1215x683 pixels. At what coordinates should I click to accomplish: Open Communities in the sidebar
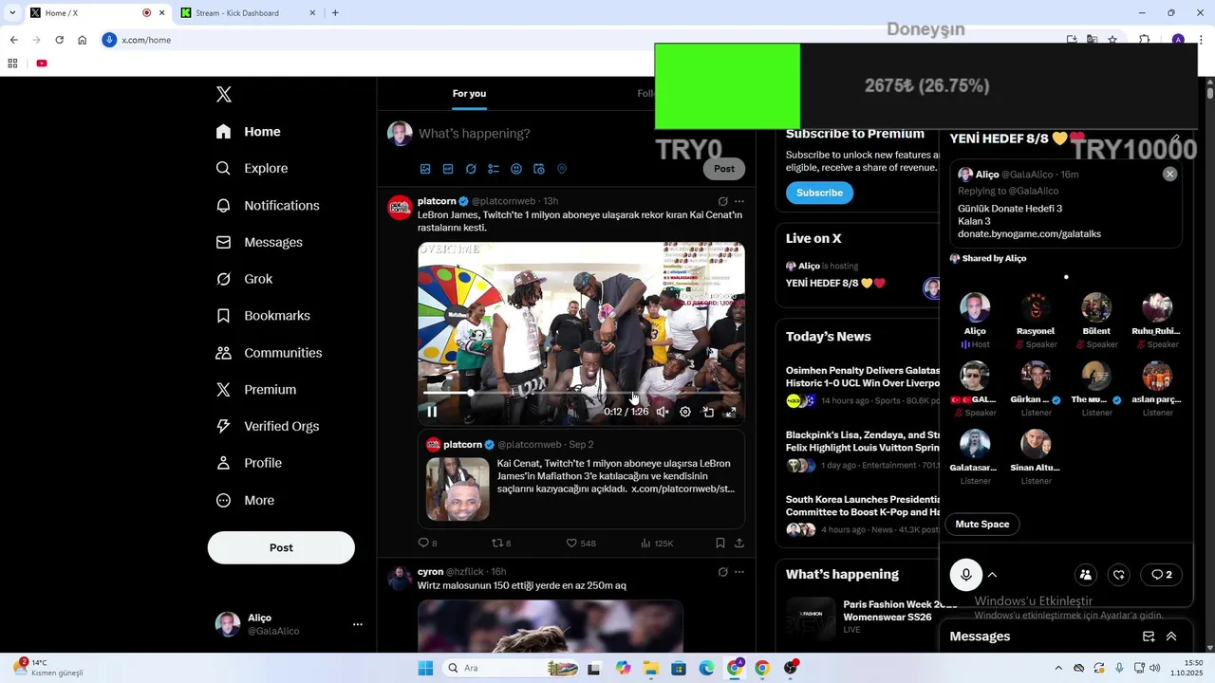269,353
